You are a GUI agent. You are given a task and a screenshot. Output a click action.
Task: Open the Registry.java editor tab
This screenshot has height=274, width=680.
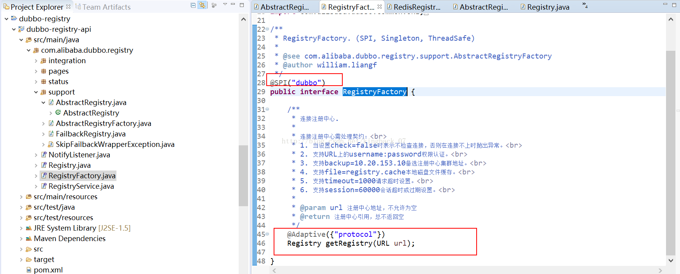[x=545, y=7]
